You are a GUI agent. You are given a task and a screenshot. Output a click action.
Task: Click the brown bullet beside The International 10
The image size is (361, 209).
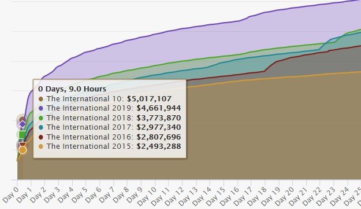point(41,99)
